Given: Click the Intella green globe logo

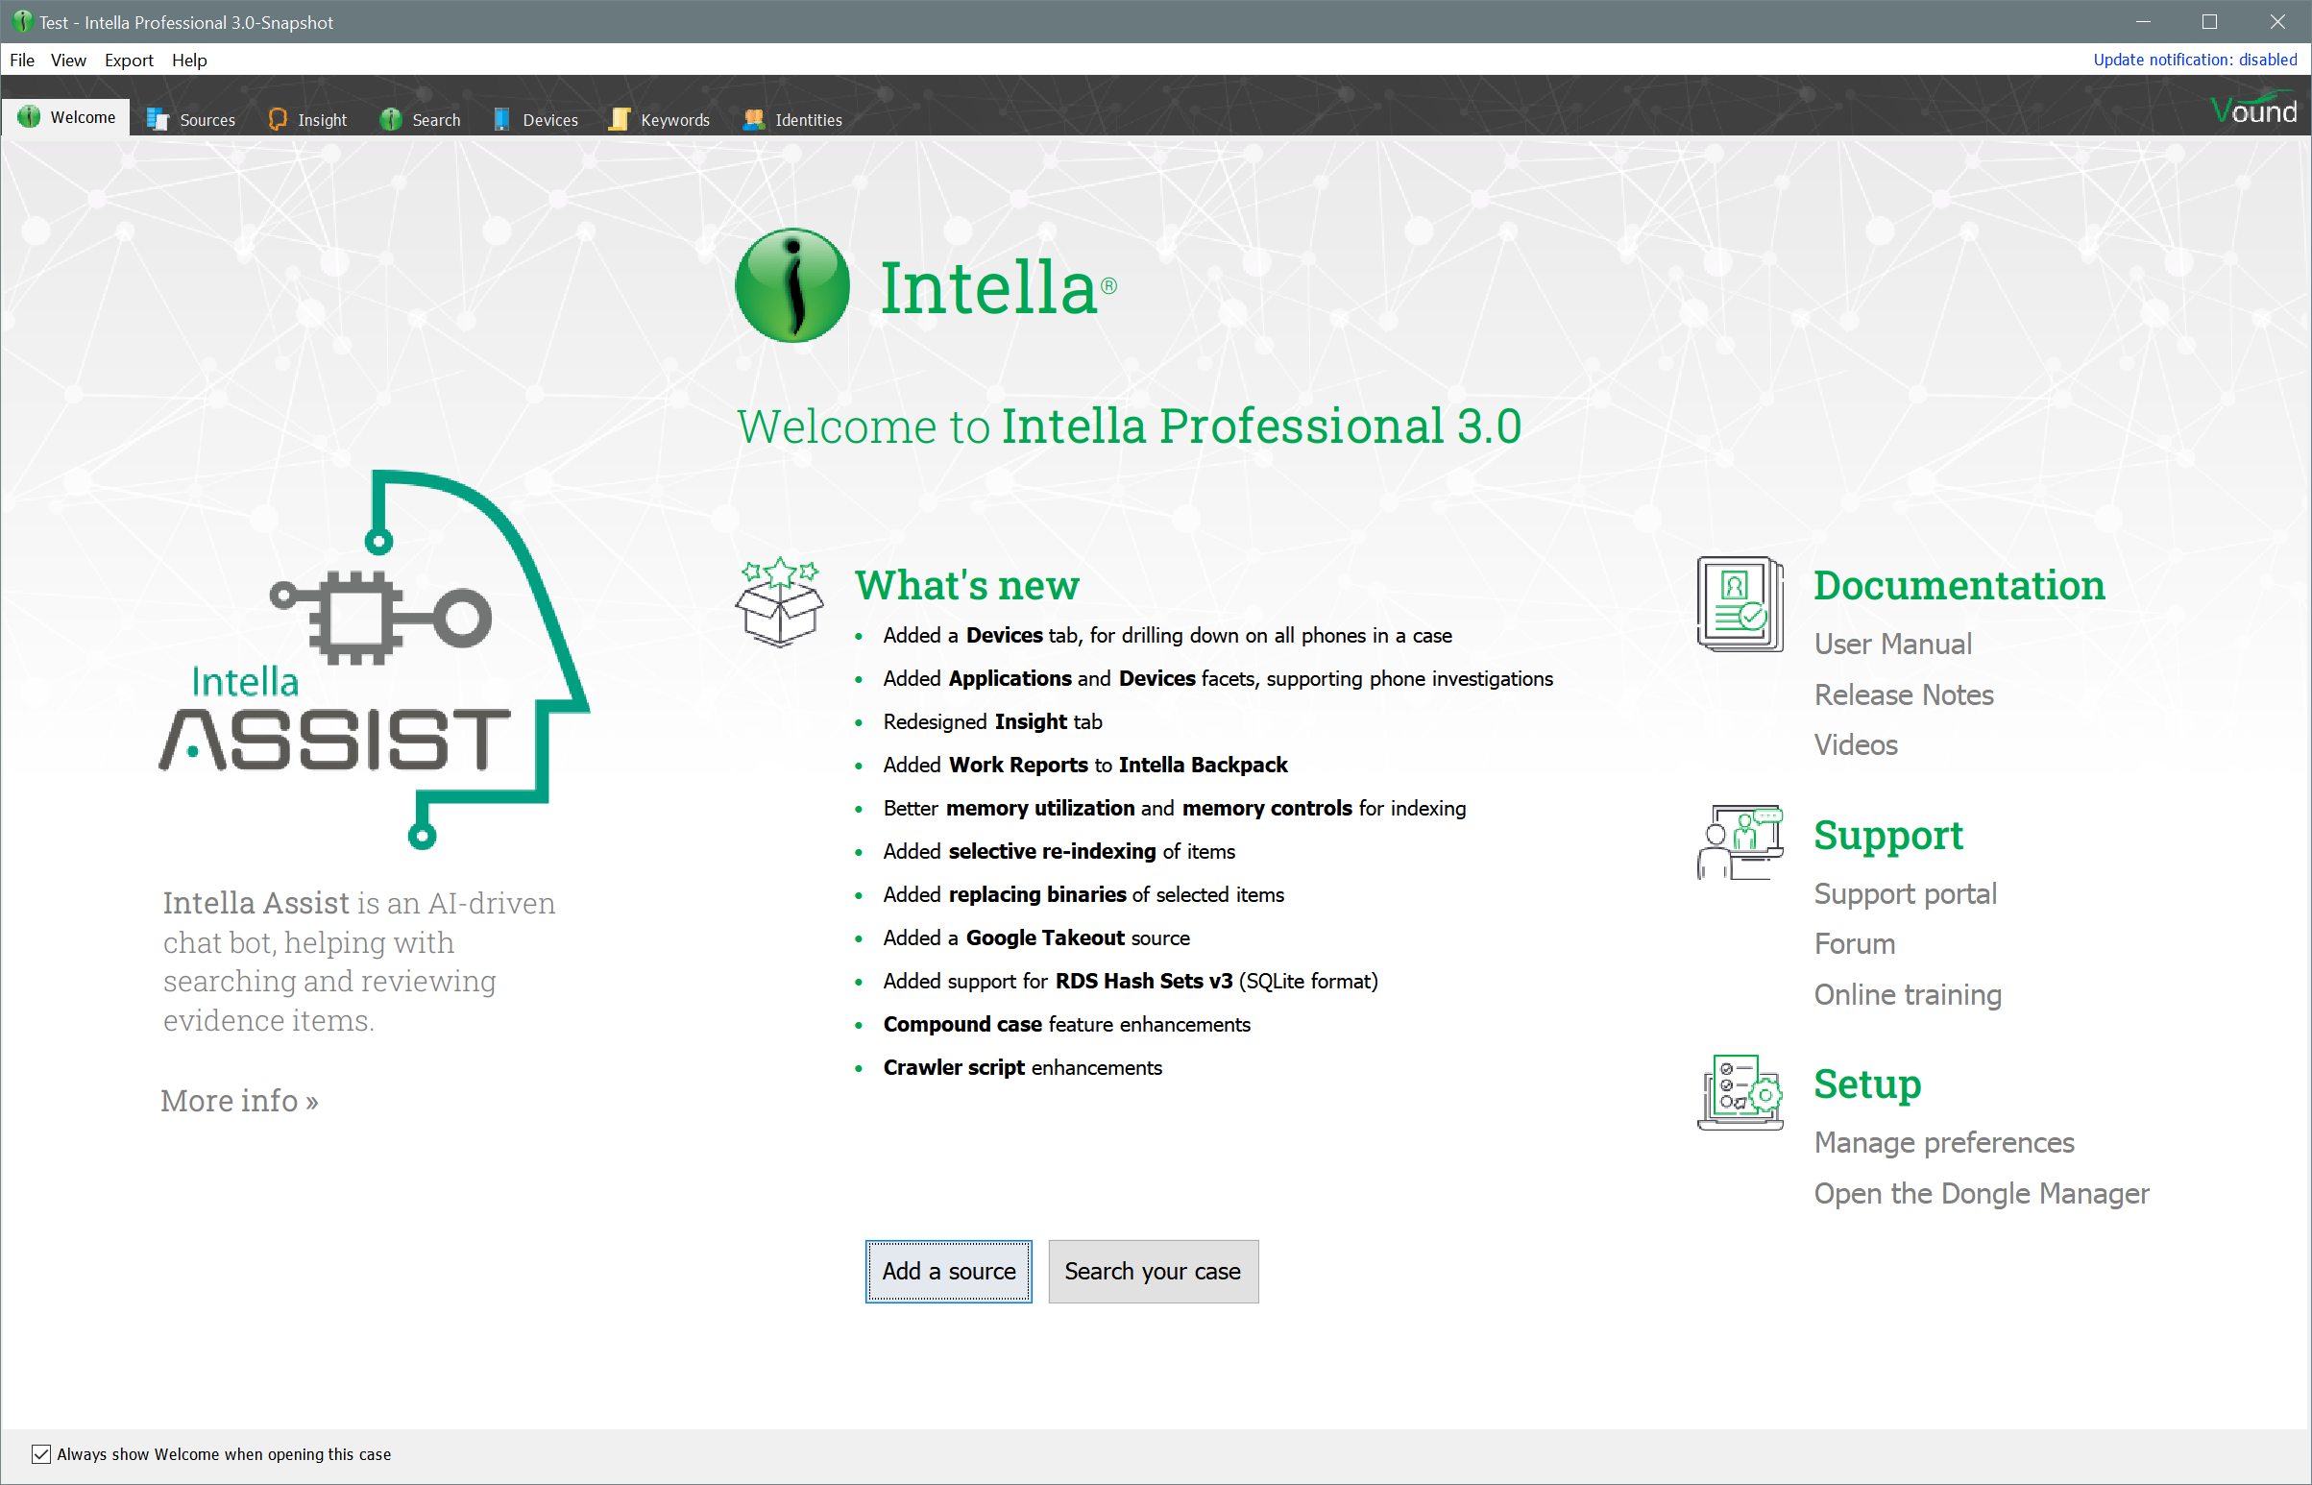Looking at the screenshot, I should (x=791, y=285).
